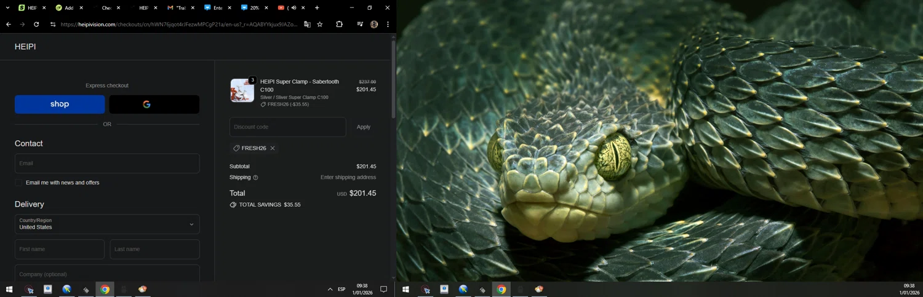Open Chrome's three-dot menu
The width and height of the screenshot is (923, 297).
click(x=388, y=25)
